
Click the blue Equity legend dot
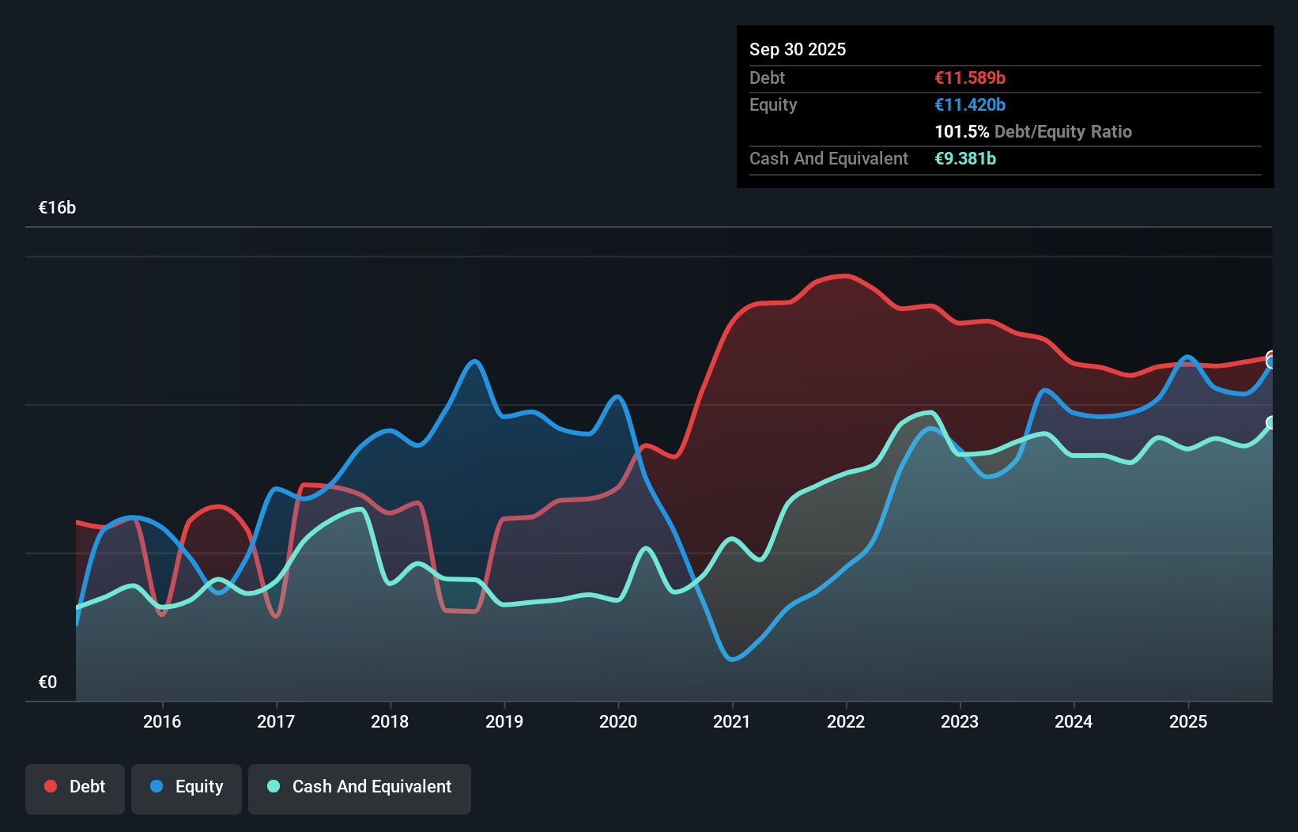[157, 786]
